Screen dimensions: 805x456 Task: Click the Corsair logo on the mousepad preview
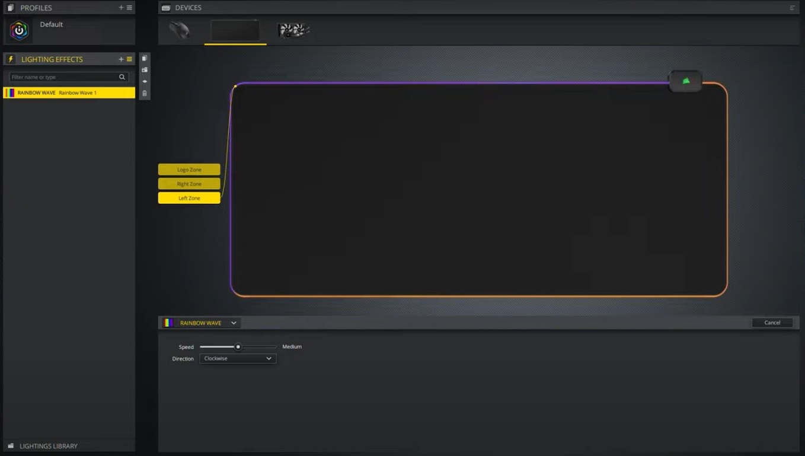coord(685,81)
